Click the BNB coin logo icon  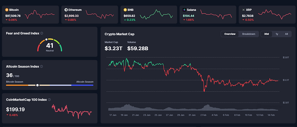[125, 10]
